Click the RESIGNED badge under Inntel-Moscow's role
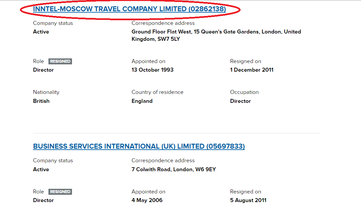 click(x=60, y=61)
